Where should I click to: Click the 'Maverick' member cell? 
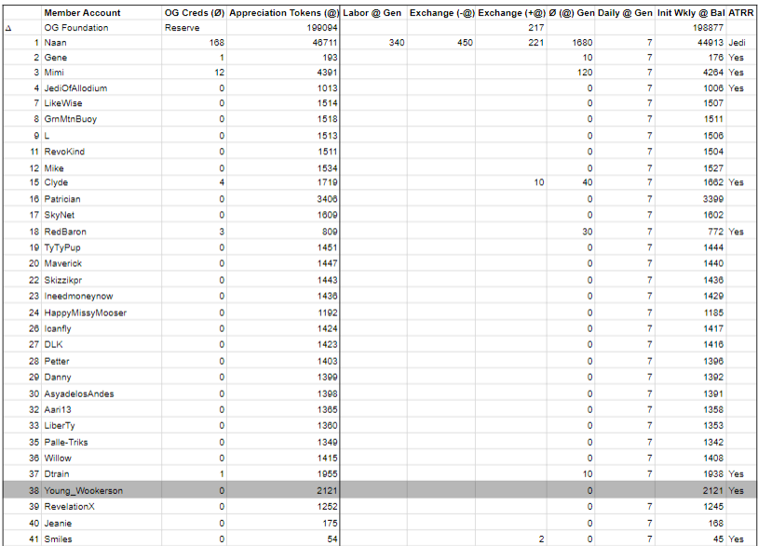click(62, 263)
